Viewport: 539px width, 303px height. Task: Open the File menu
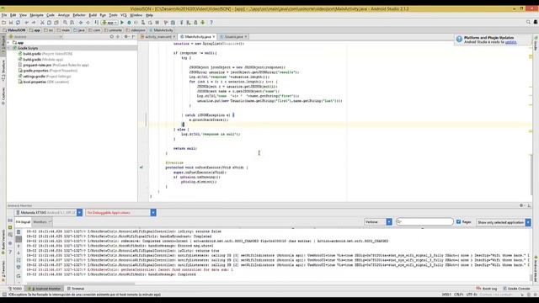click(x=4, y=15)
